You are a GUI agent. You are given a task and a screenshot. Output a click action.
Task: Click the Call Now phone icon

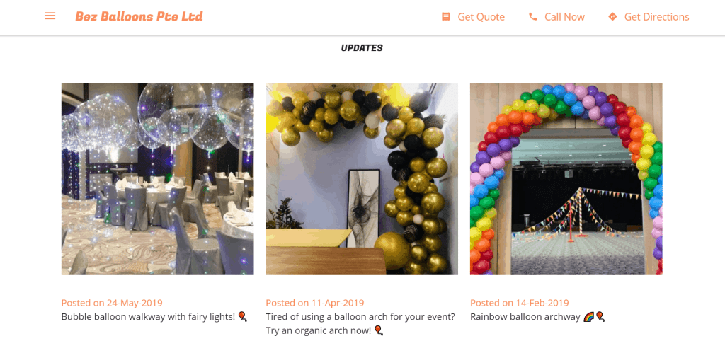point(533,17)
